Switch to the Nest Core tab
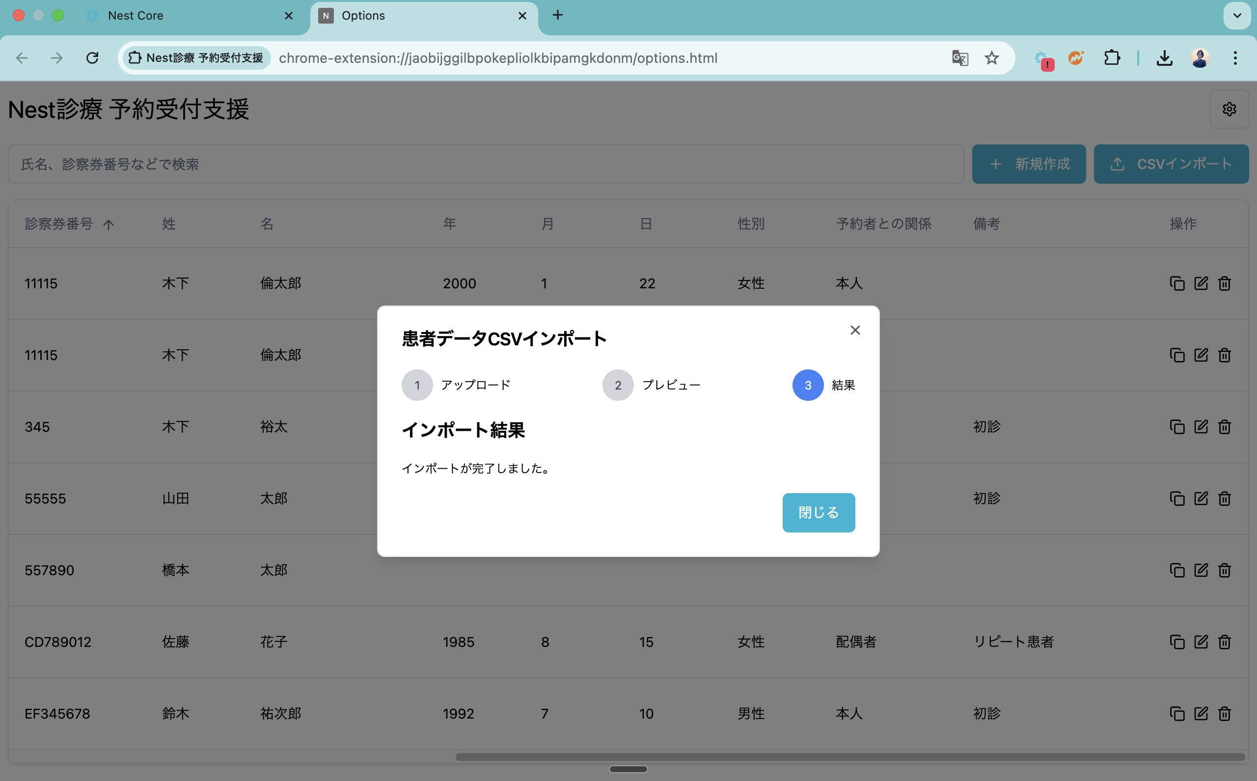This screenshot has width=1257, height=781. 135,16
